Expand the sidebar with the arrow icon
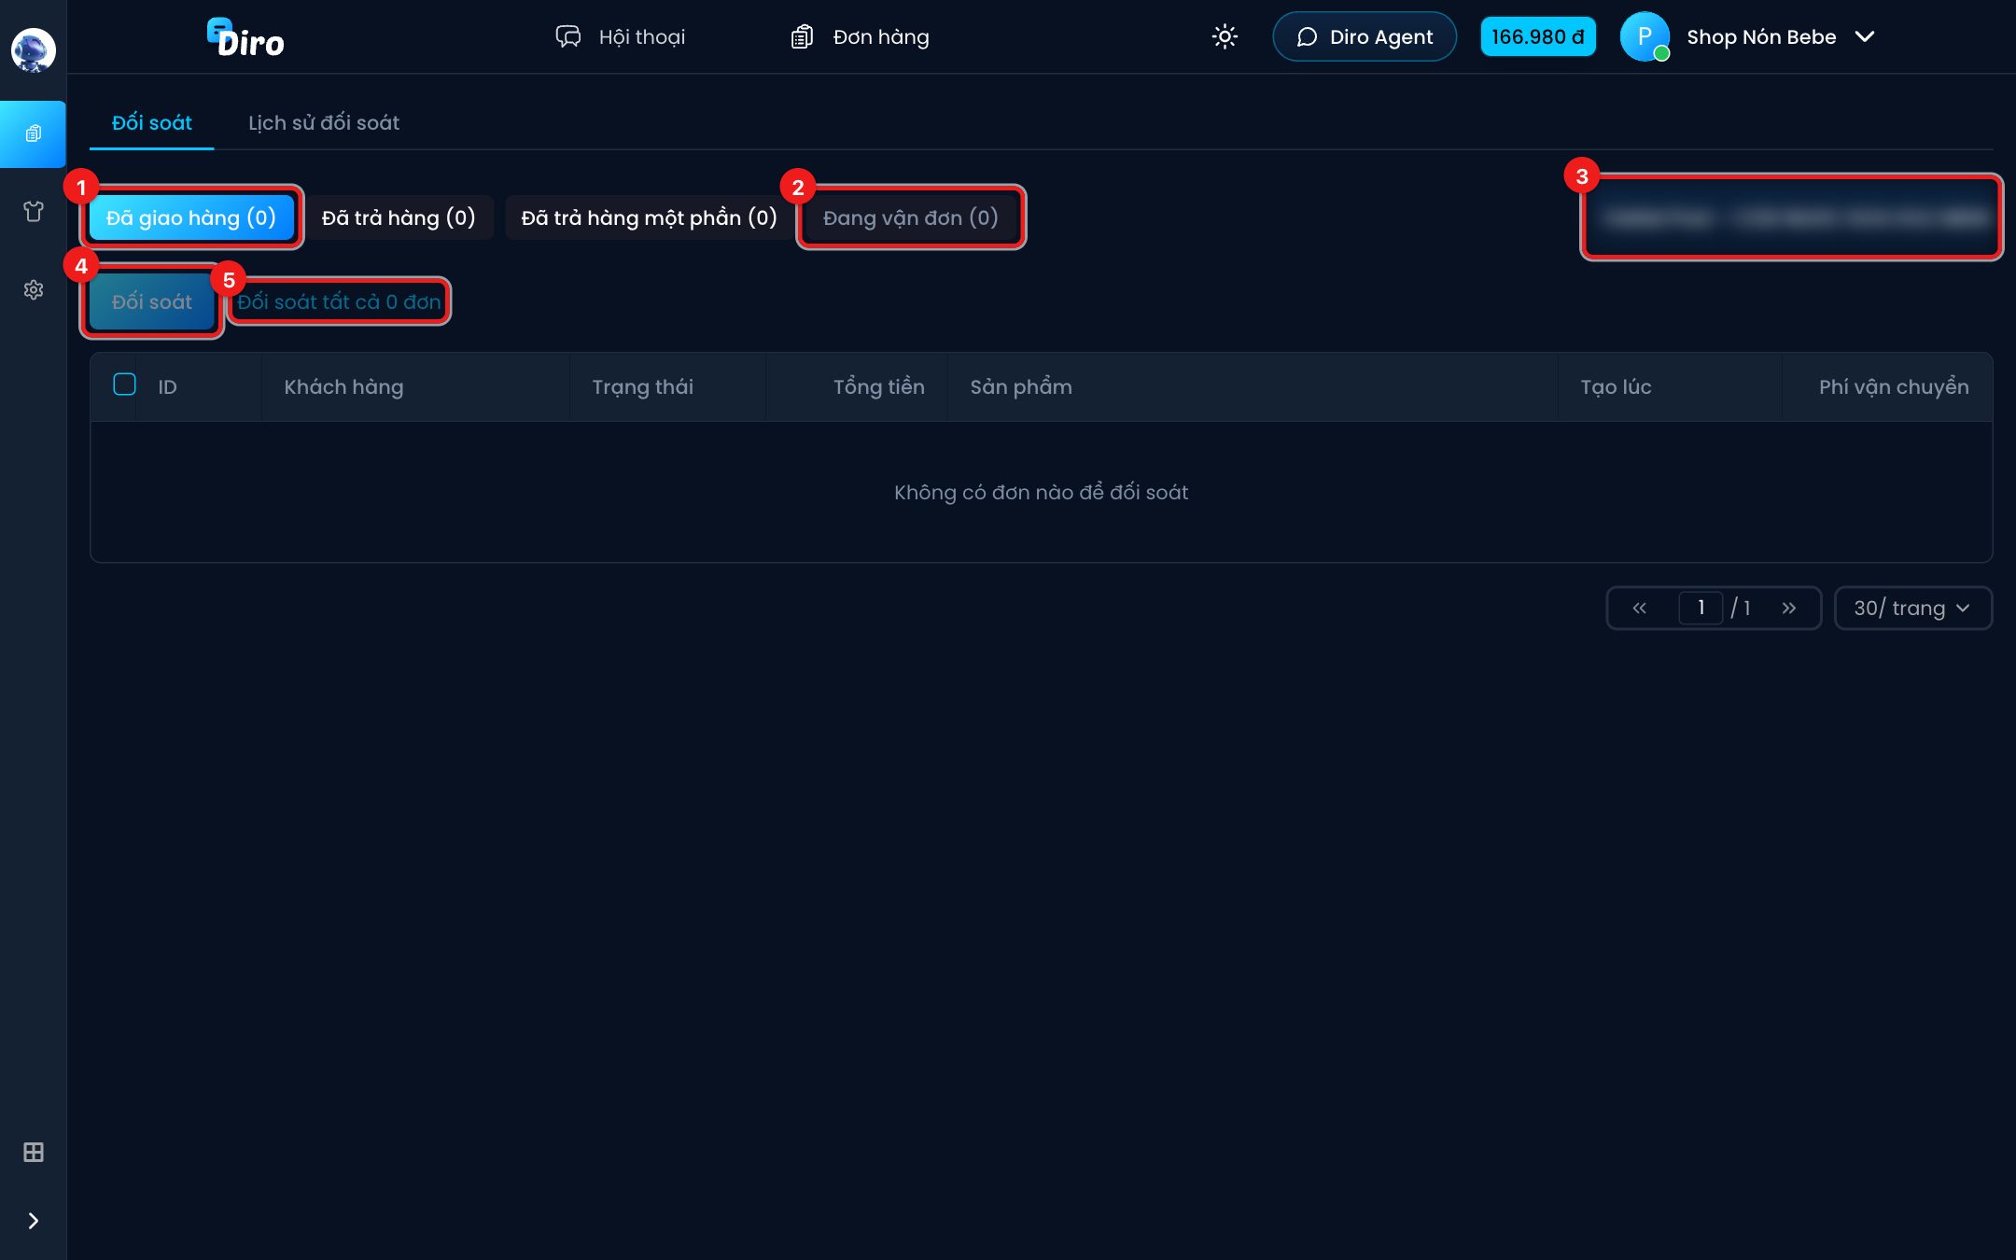 pyautogui.click(x=34, y=1221)
